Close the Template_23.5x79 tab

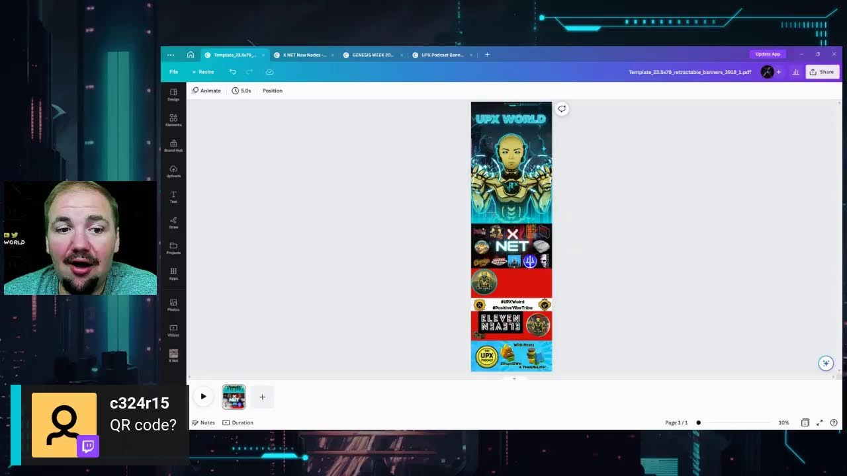point(263,55)
